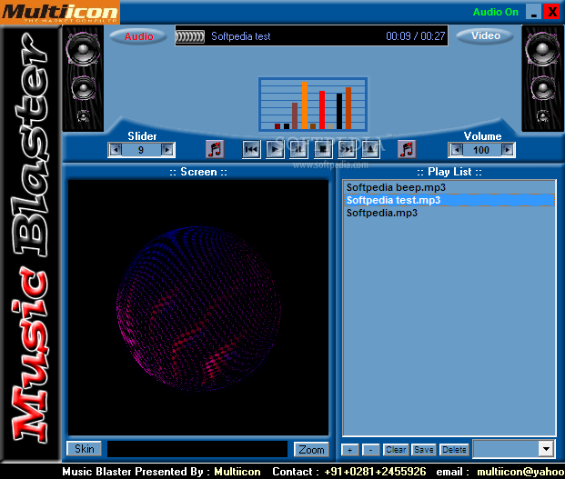The image size is (565, 479).
Task: Delete the saved play list
Action: [x=454, y=450]
